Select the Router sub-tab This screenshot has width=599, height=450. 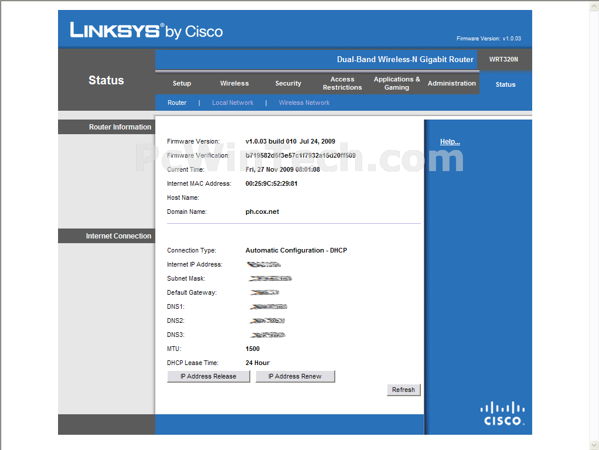click(177, 103)
